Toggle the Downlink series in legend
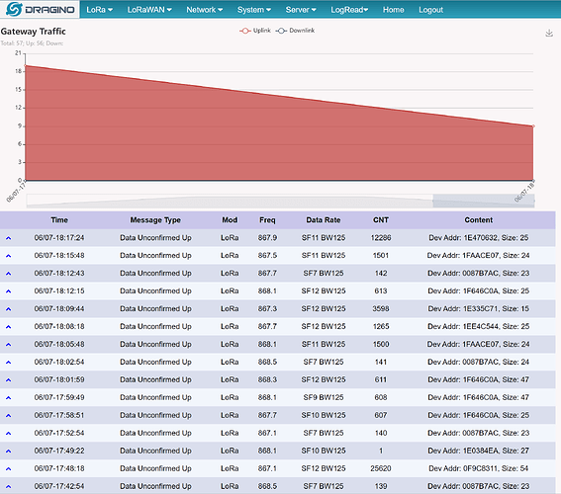 [295, 31]
